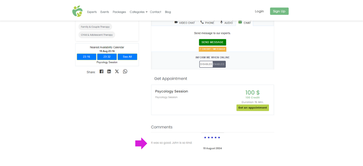Go to the Blog page

point(168,12)
